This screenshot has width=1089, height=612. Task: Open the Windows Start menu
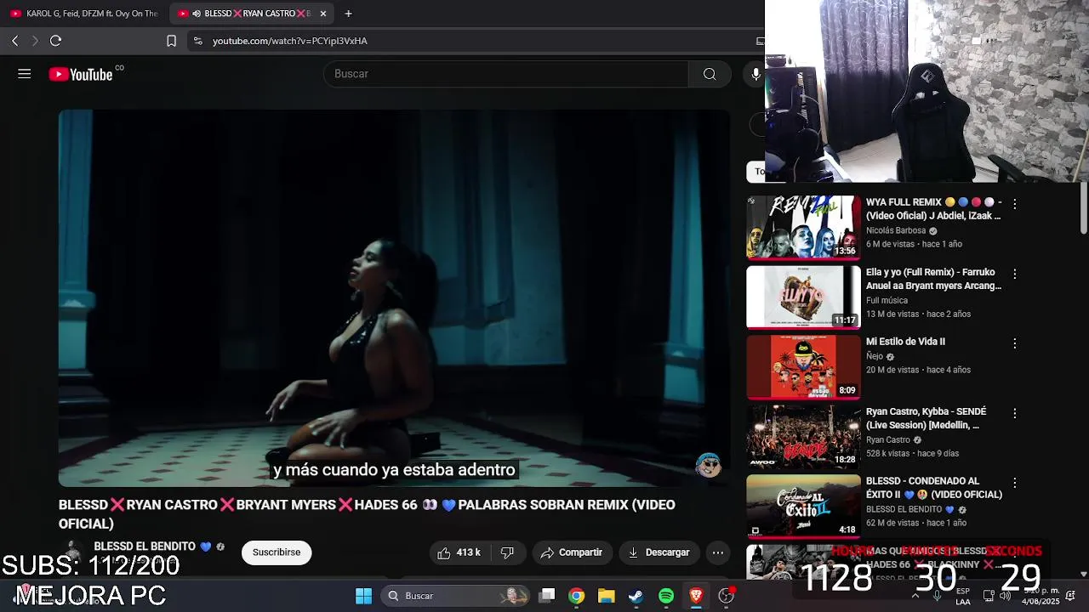click(x=363, y=596)
